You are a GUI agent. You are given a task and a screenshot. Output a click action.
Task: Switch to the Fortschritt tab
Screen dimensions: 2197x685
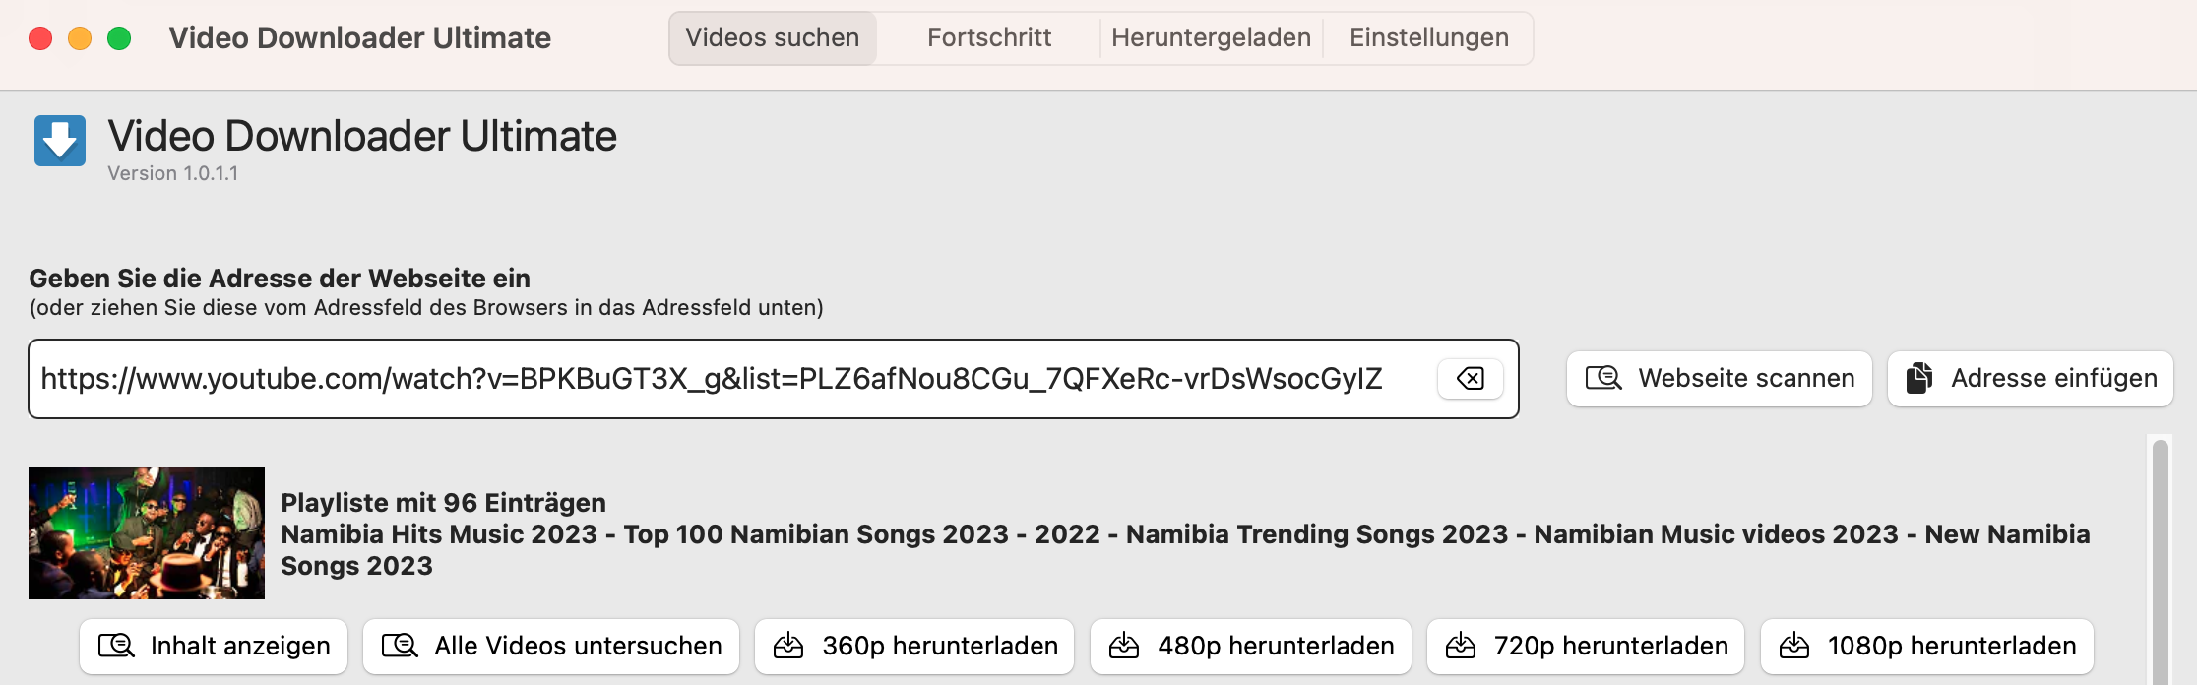[x=989, y=38]
